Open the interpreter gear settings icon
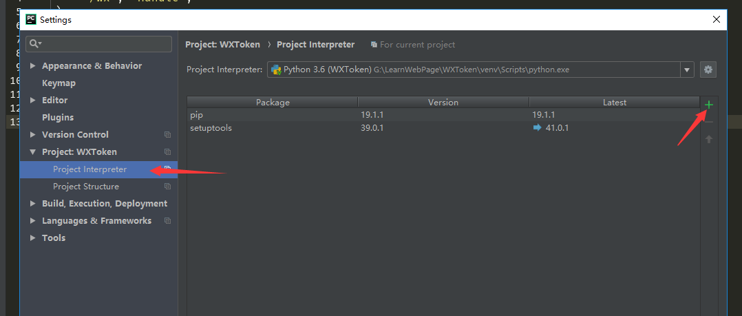 708,70
